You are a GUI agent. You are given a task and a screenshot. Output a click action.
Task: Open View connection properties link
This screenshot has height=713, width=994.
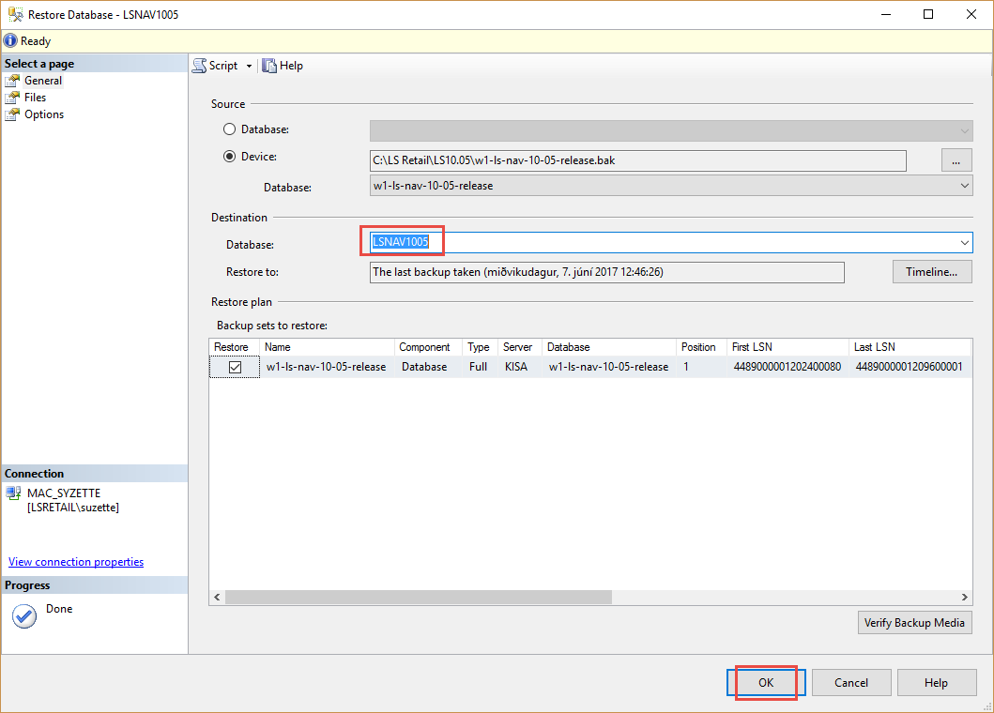click(x=76, y=562)
